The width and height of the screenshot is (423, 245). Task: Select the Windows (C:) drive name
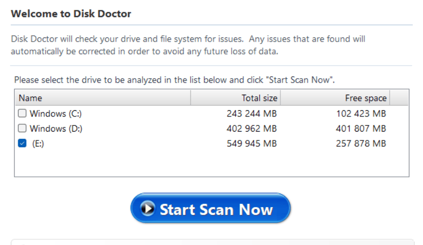click(56, 113)
